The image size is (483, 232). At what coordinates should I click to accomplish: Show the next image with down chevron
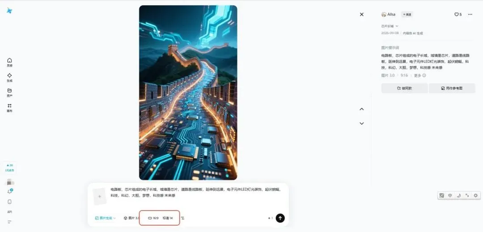[362, 124]
